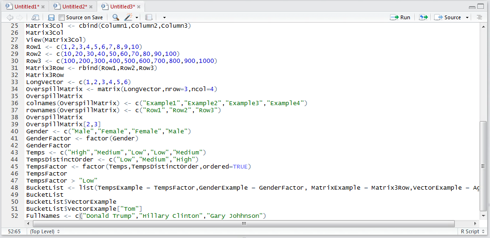Click the Row1 <- c(1,2,3...) line
This screenshot has height=238, width=490.
(x=84, y=47)
